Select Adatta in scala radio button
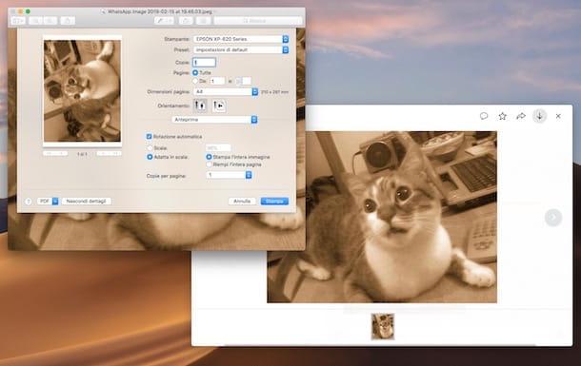 click(150, 157)
